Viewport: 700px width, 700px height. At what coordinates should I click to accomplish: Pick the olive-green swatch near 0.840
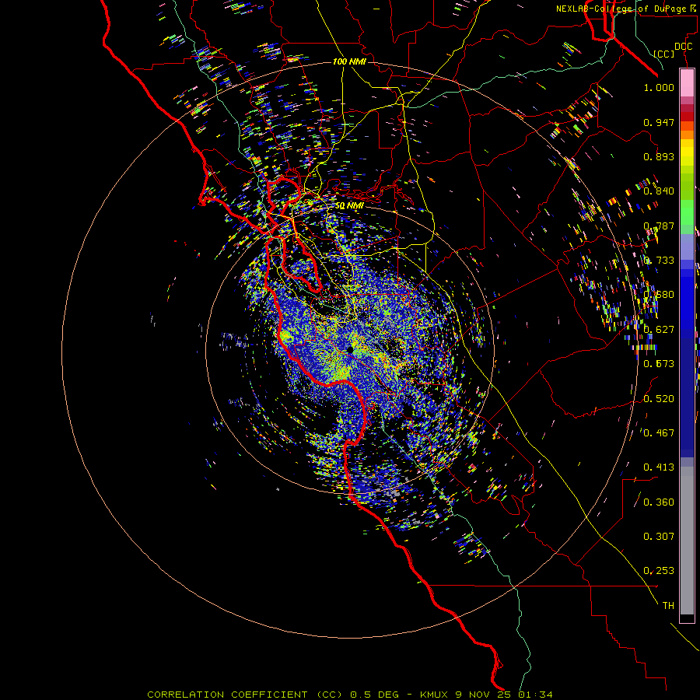(x=687, y=187)
